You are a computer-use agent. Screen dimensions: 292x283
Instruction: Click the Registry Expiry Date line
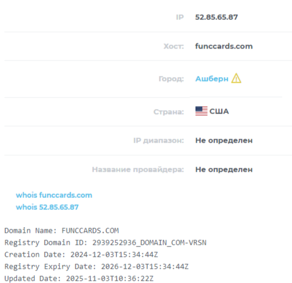pyautogui.click(x=96, y=266)
